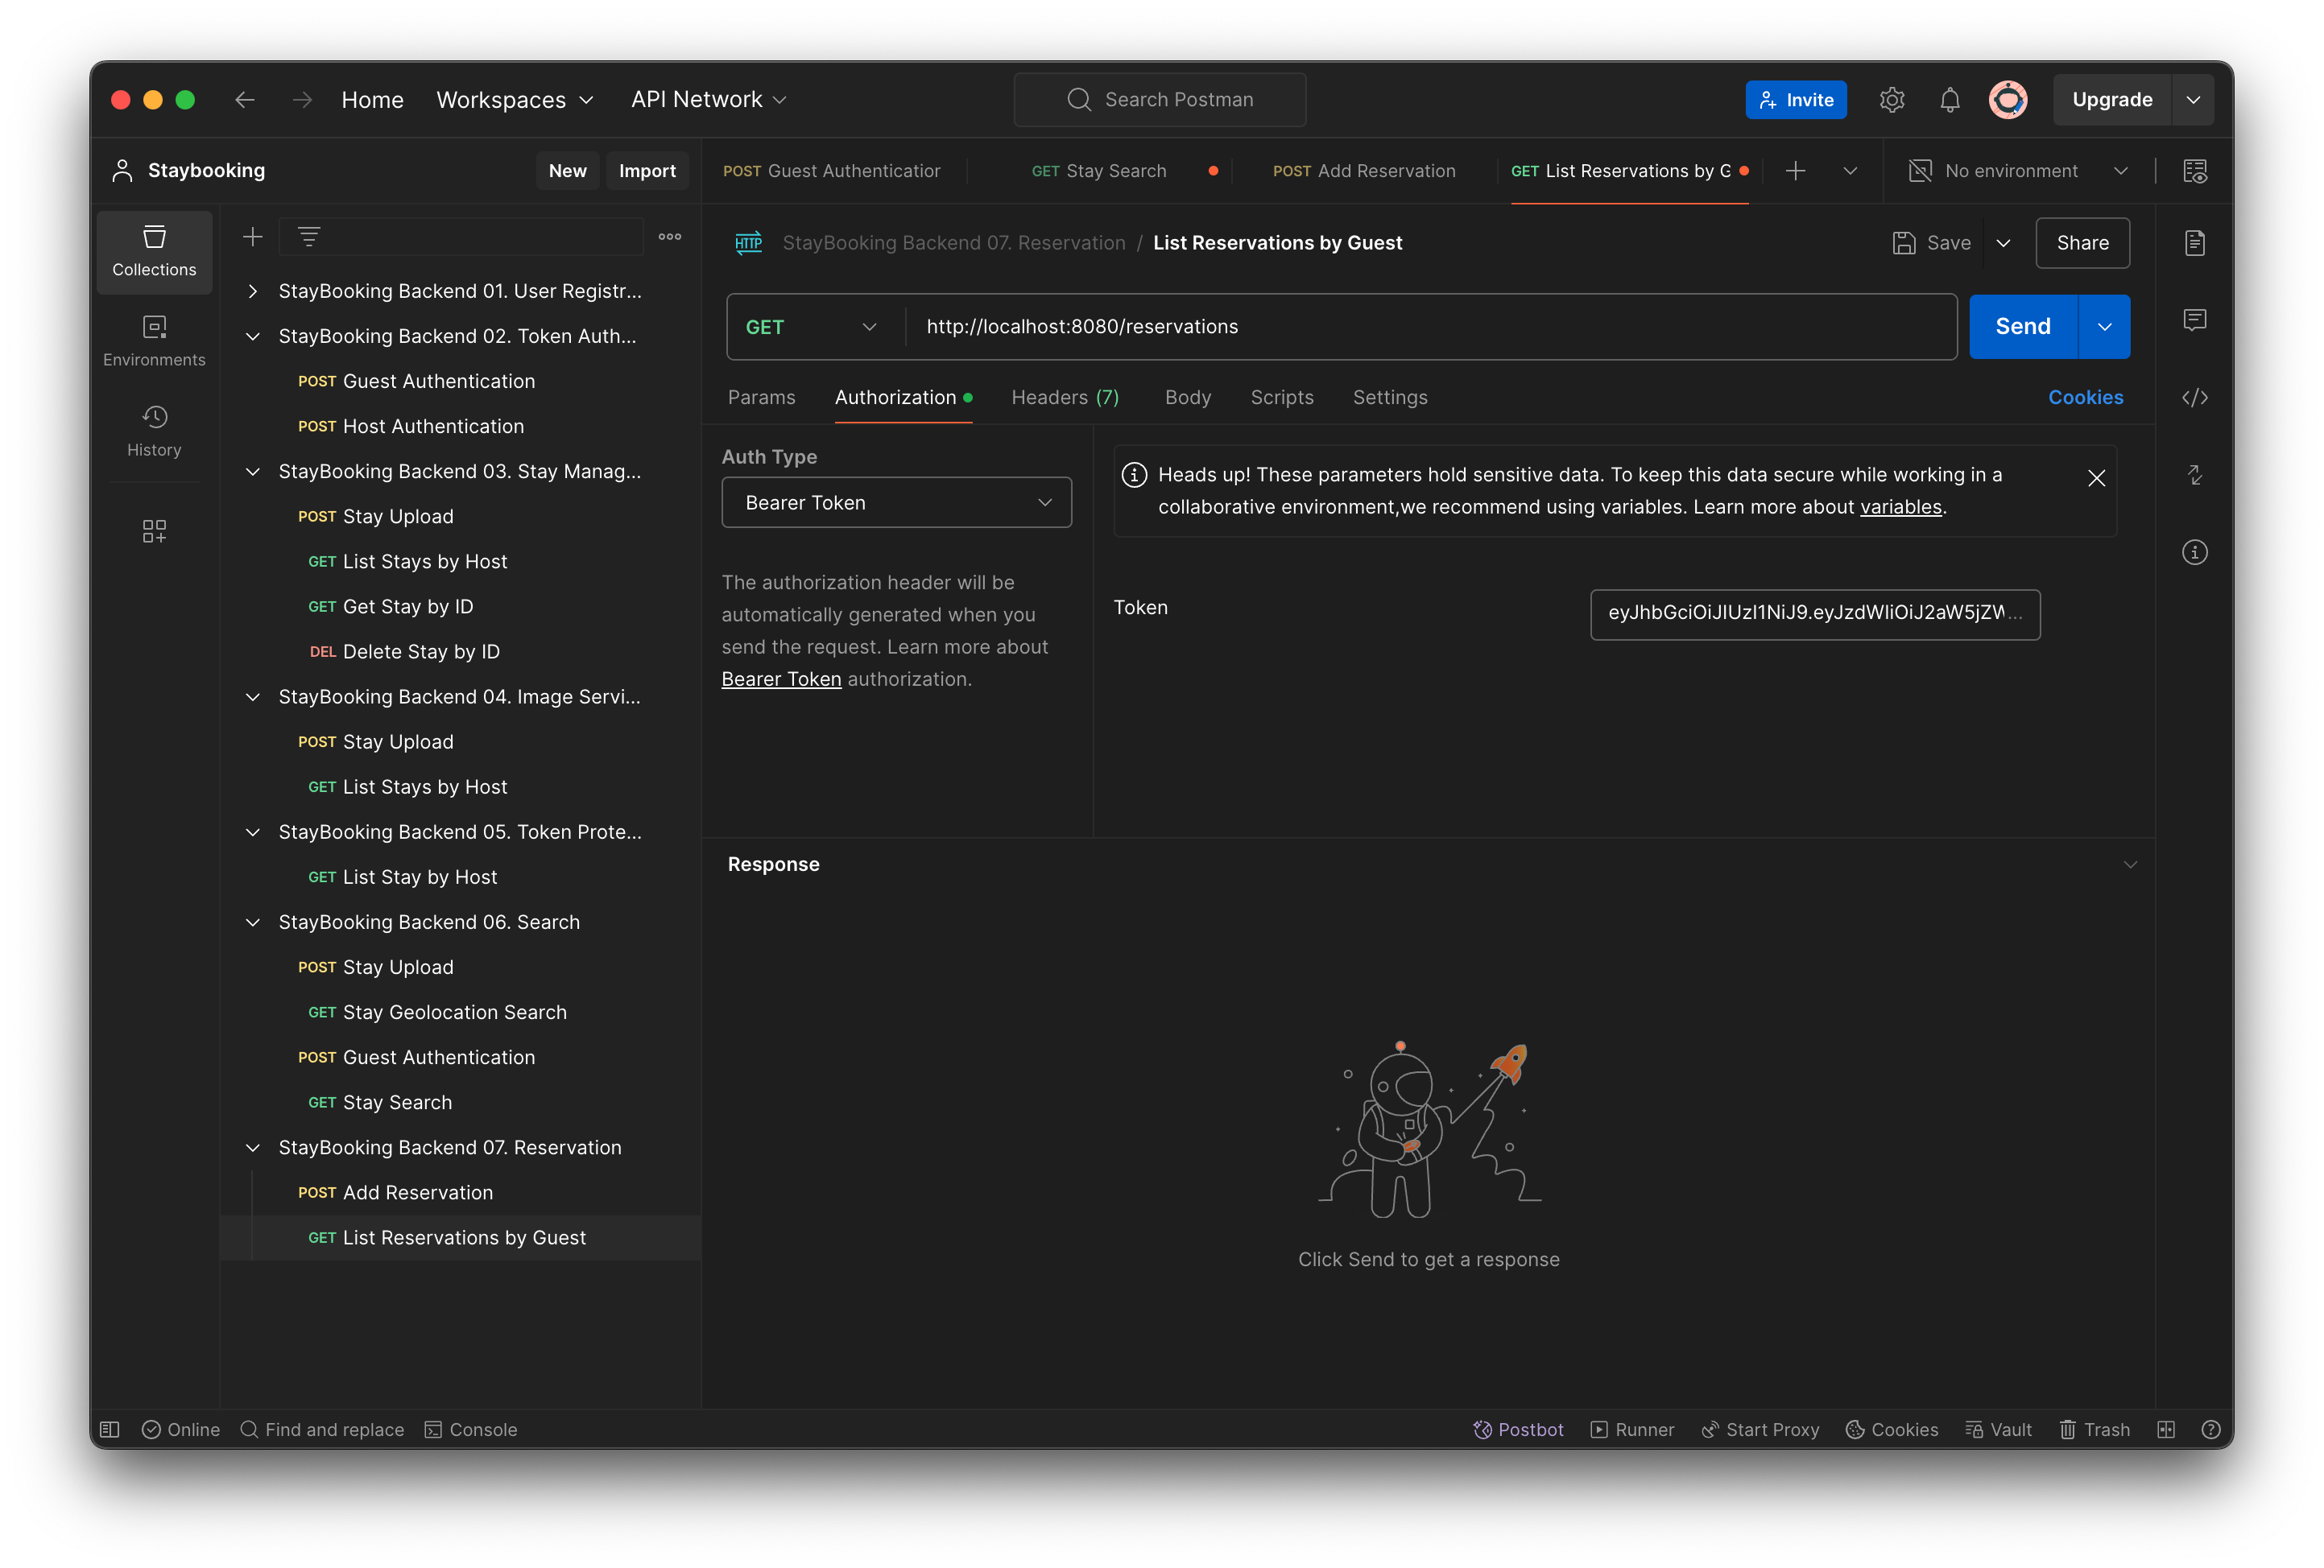Open Postbot from the status bar
2324x1568 pixels.
[1518, 1429]
